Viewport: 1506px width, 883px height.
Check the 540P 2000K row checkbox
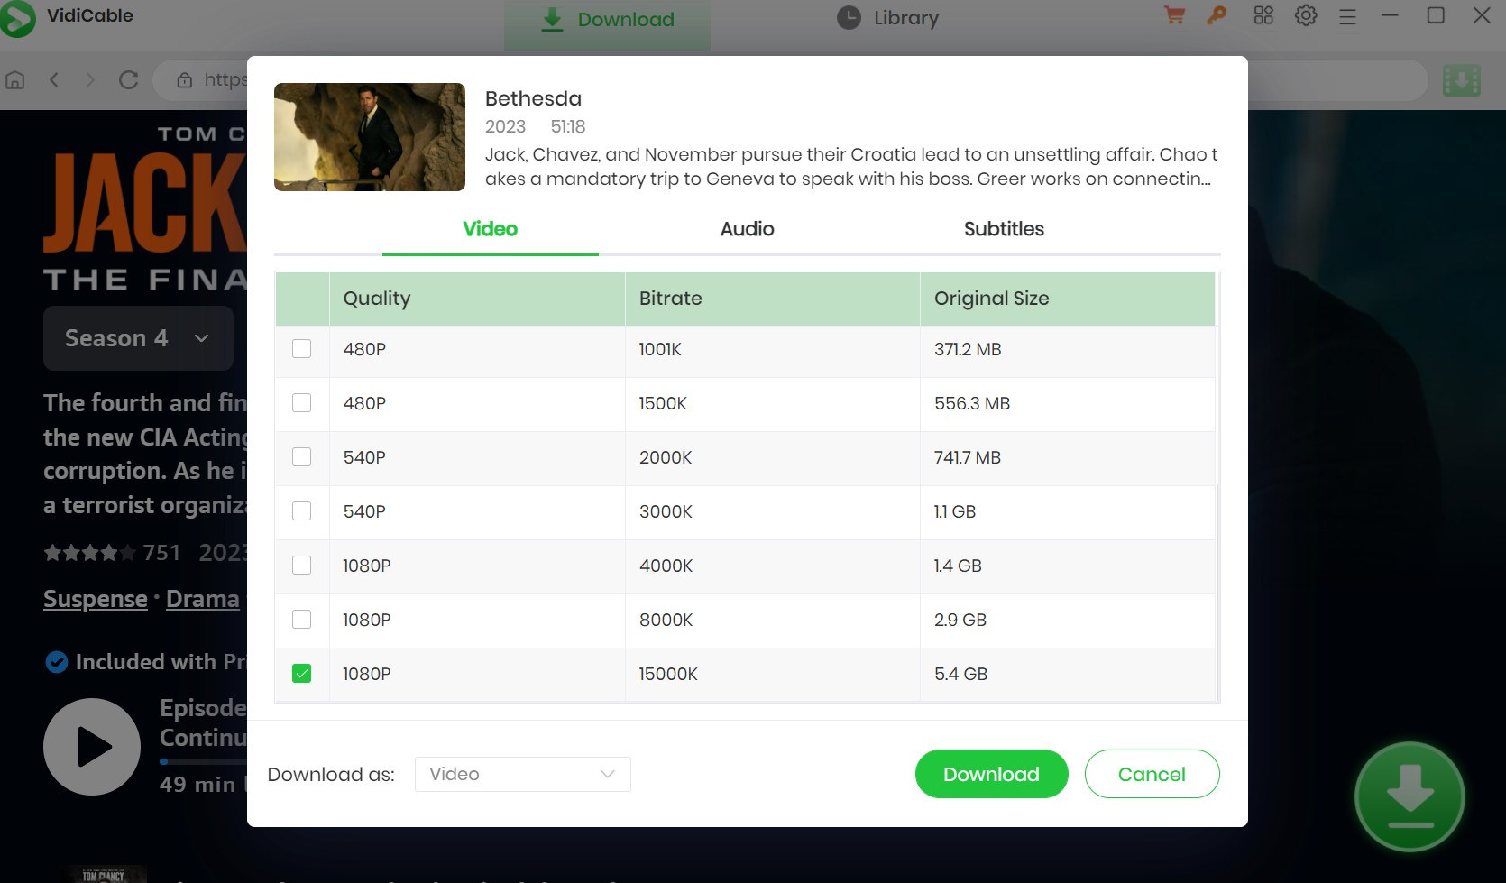[302, 456]
